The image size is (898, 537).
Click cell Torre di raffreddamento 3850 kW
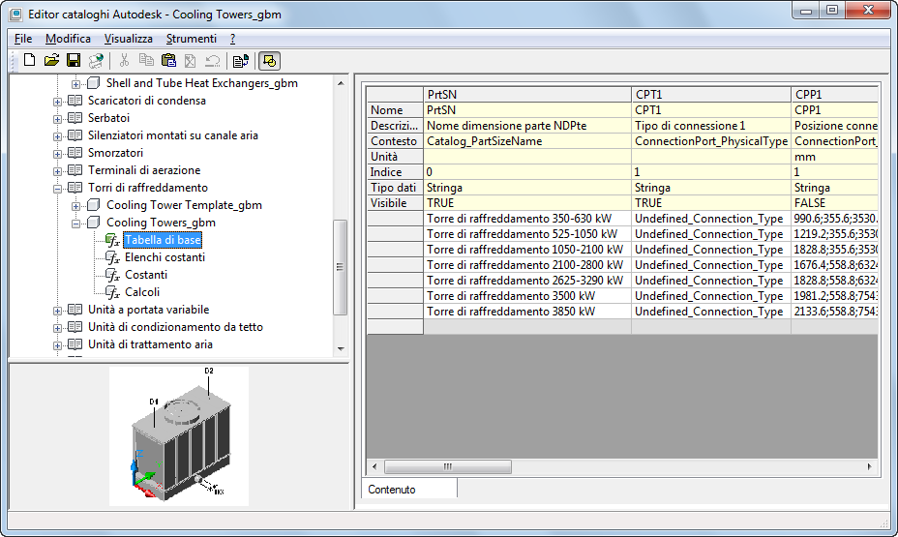526,312
